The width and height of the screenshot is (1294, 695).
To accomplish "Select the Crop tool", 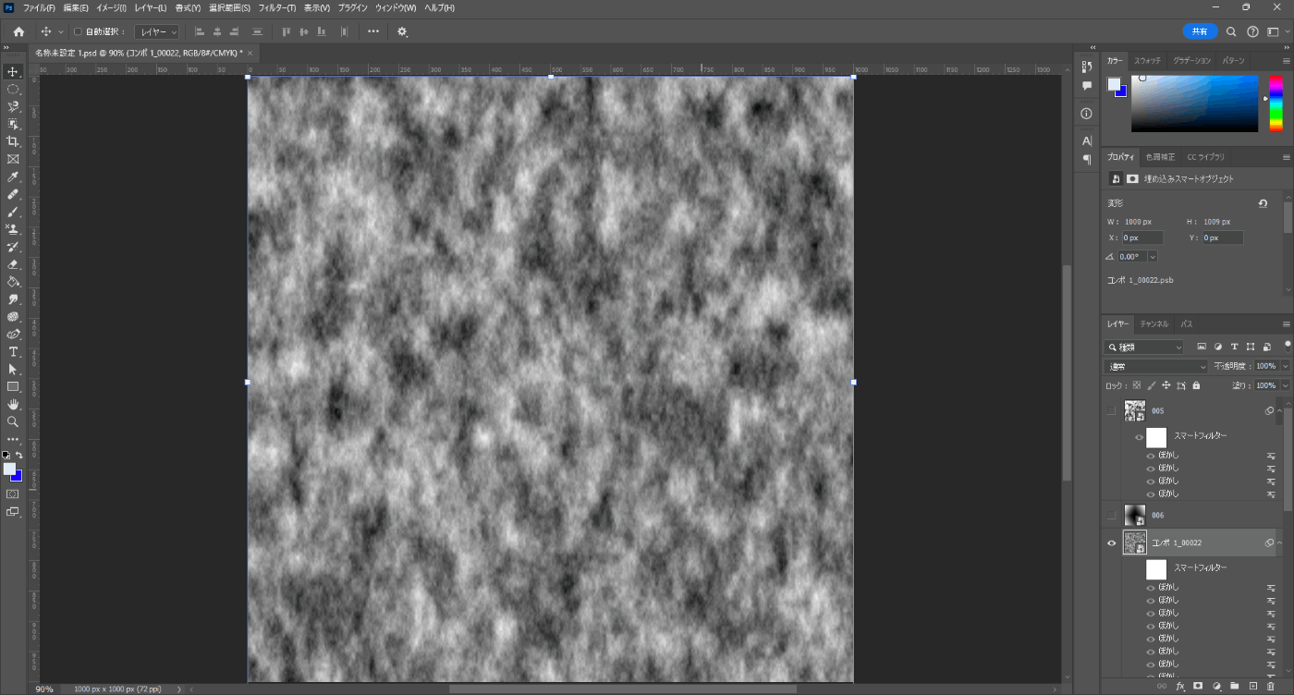I will coord(13,141).
